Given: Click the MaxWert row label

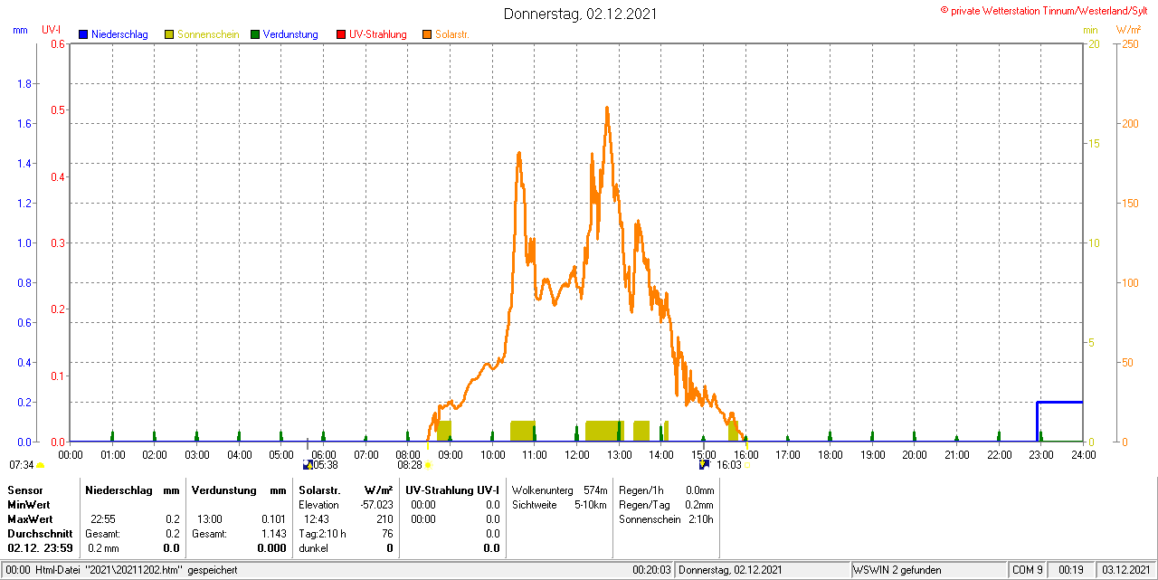Looking at the screenshot, I should click(30, 519).
